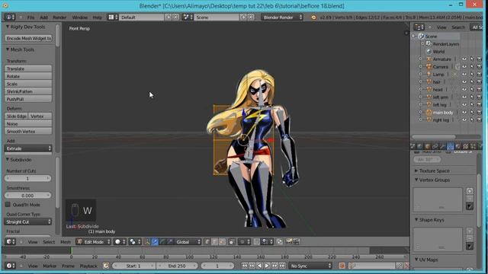Click vertex select mode icon

point(207,242)
